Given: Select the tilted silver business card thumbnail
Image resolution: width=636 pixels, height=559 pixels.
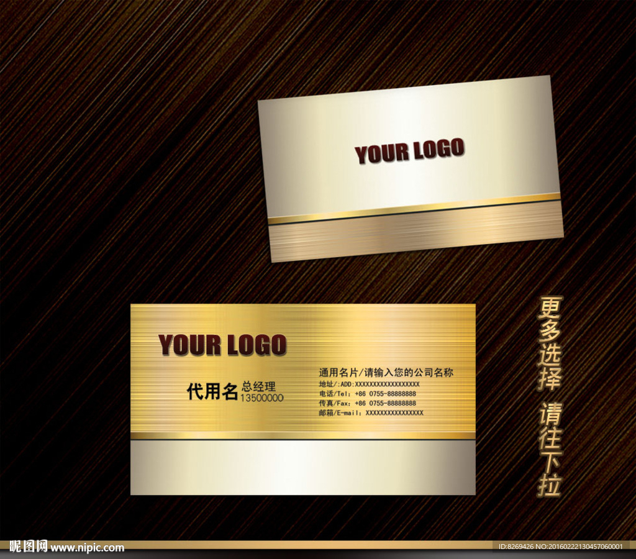Looking at the screenshot, I should pos(411,168).
